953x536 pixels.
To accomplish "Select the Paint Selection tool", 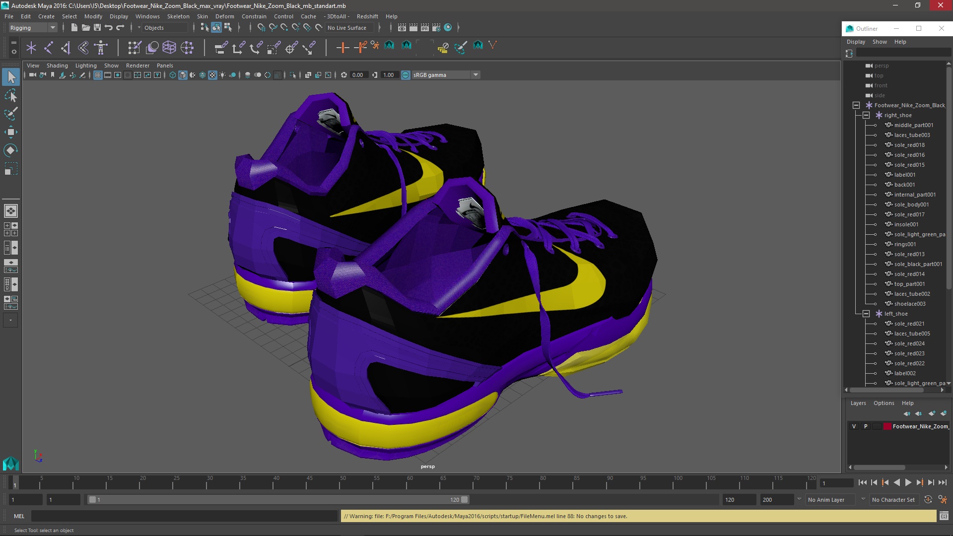I will tap(11, 114).
